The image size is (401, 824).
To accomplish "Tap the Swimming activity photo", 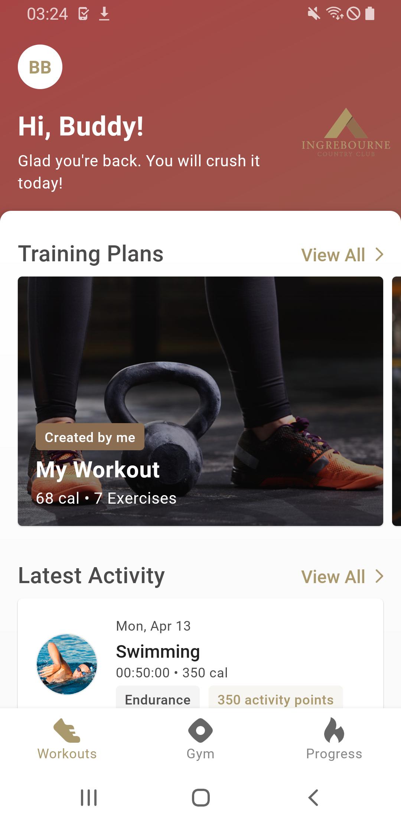I will pyautogui.click(x=67, y=664).
